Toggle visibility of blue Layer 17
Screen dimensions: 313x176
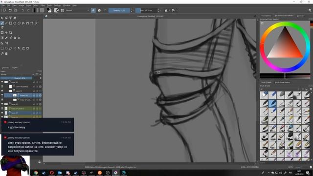click(2, 113)
